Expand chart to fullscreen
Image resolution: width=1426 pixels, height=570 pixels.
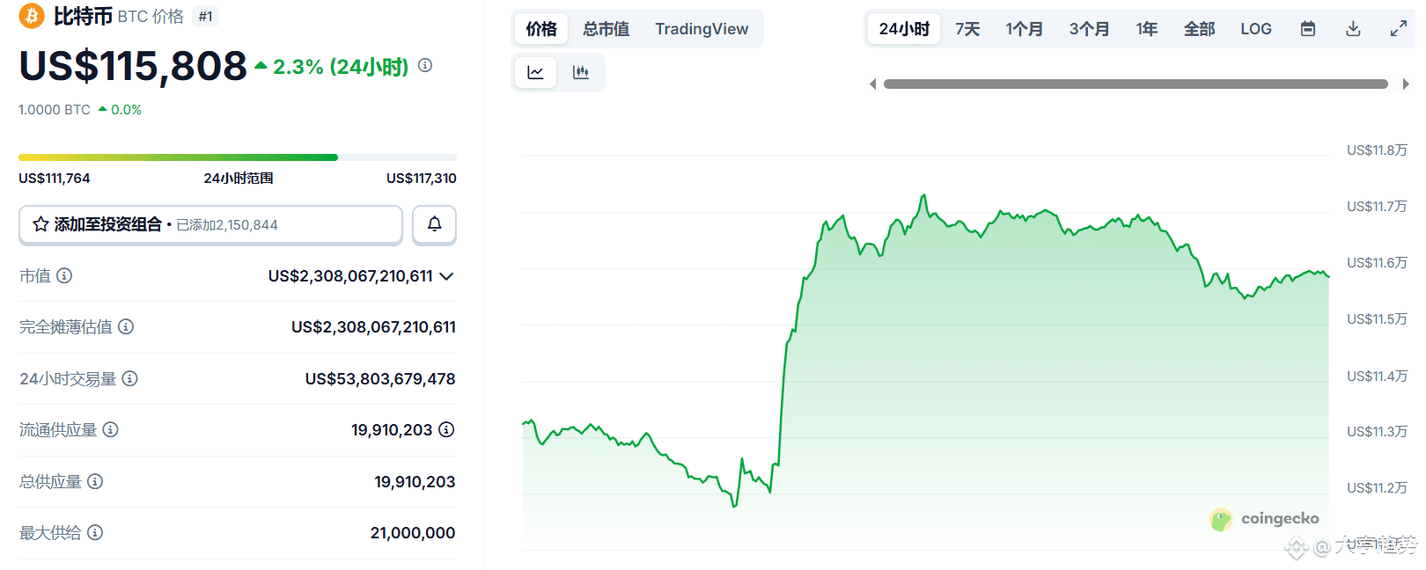[1398, 29]
